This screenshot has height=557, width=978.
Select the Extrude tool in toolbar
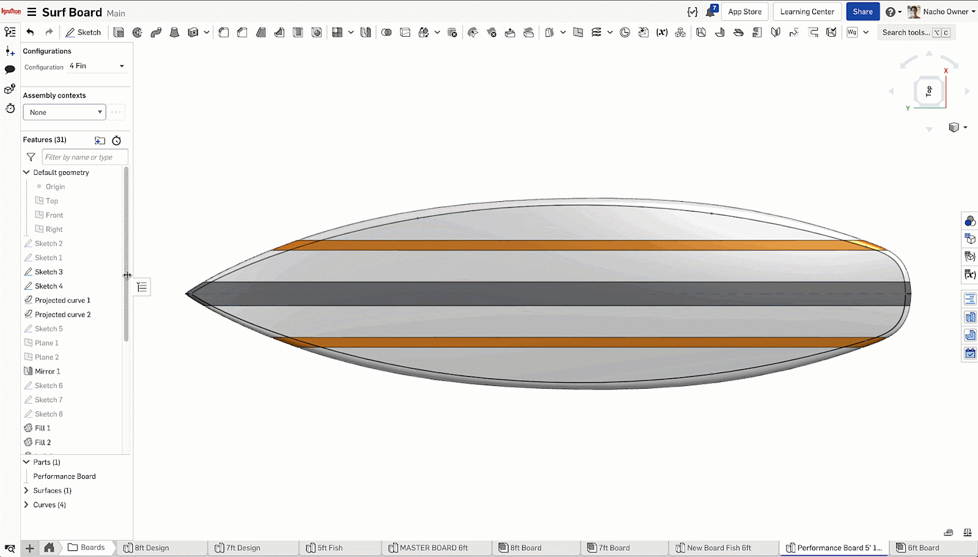119,32
